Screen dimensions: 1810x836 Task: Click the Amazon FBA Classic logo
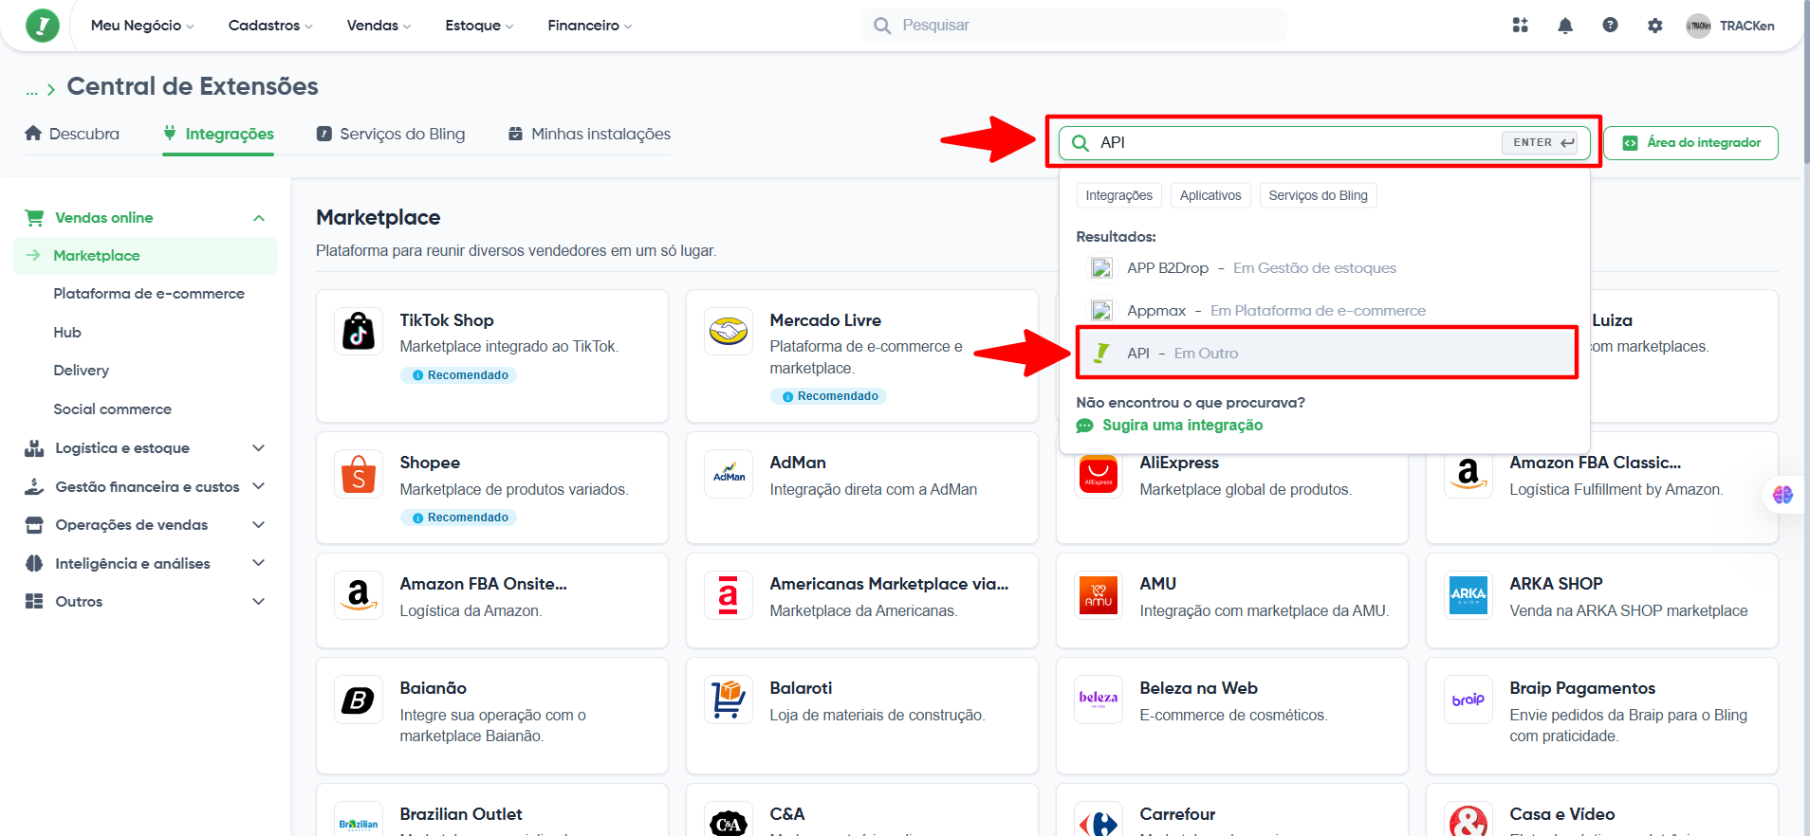pos(1468,474)
